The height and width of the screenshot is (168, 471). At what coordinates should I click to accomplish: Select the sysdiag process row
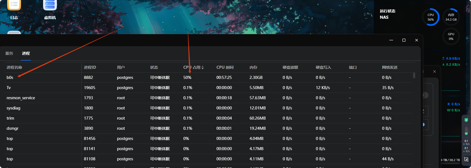pyautogui.click(x=209, y=108)
